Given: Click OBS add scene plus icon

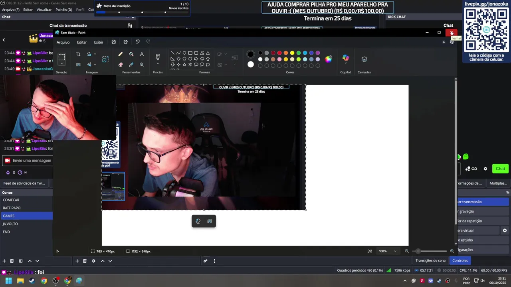Looking at the screenshot, I should [x=4, y=261].
